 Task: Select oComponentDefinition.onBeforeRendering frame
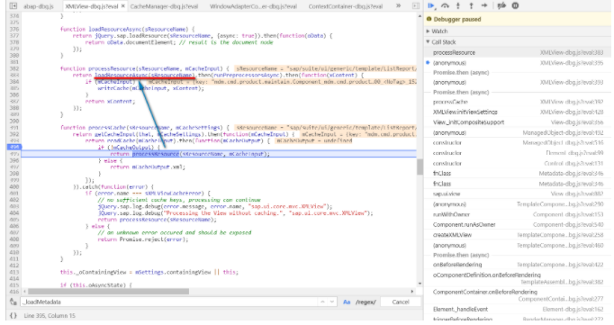[518, 278]
